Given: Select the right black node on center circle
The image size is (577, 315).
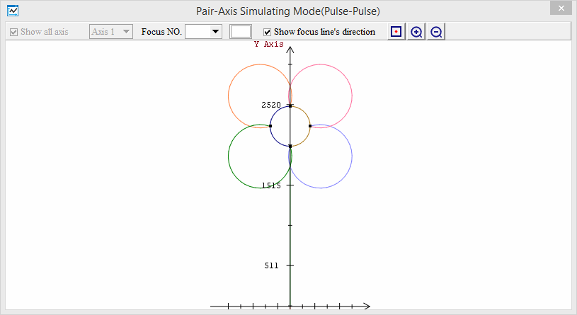Looking at the screenshot, I should click(x=310, y=126).
